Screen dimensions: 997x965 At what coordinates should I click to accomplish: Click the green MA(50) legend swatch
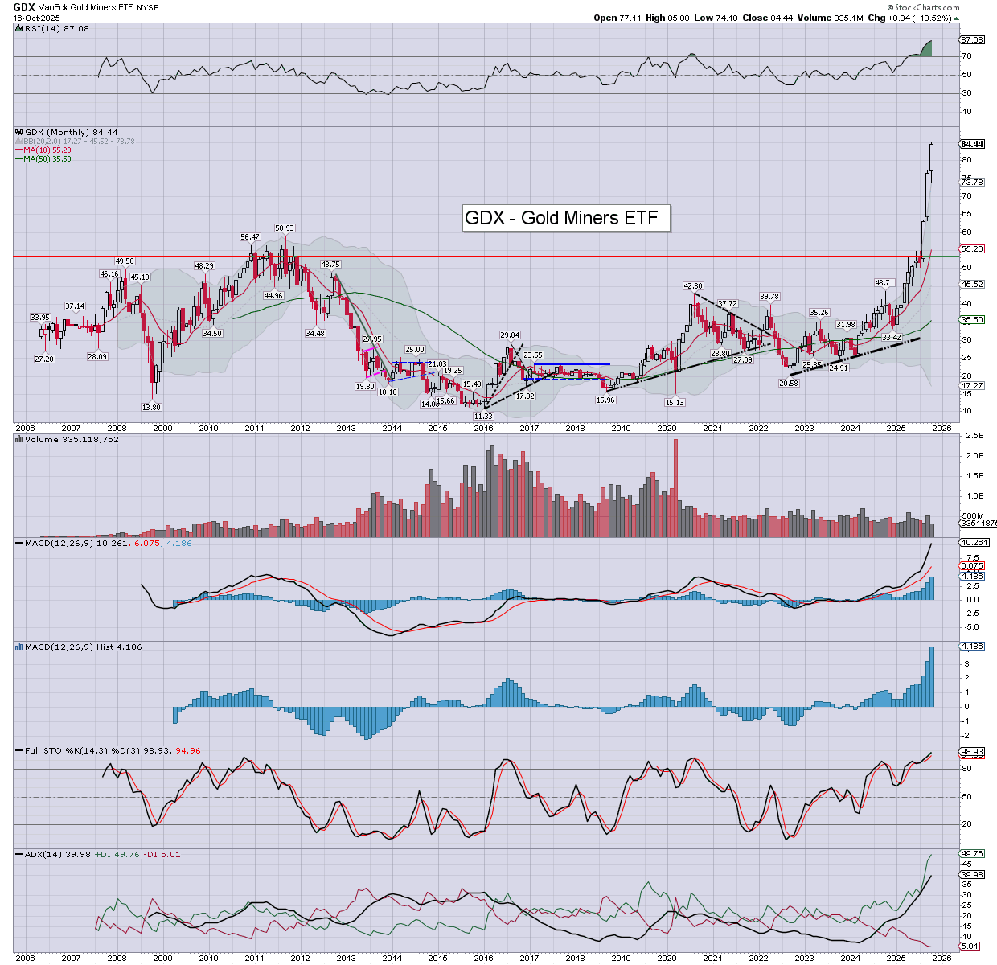pos(19,159)
